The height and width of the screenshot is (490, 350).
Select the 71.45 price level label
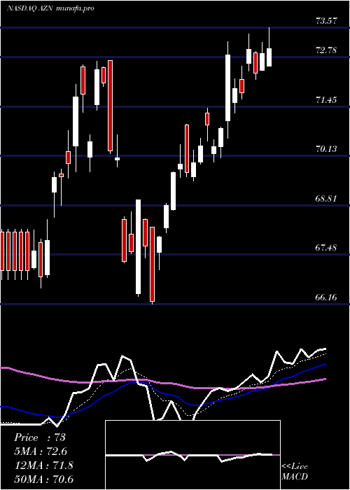(326, 100)
